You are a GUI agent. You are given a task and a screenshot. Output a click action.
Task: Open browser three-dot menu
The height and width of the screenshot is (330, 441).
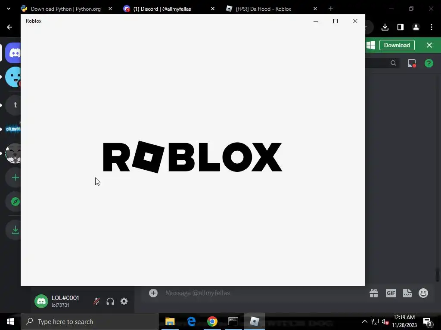[432, 27]
